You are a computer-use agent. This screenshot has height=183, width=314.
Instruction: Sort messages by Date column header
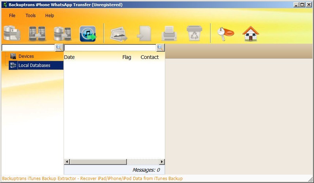(69, 57)
